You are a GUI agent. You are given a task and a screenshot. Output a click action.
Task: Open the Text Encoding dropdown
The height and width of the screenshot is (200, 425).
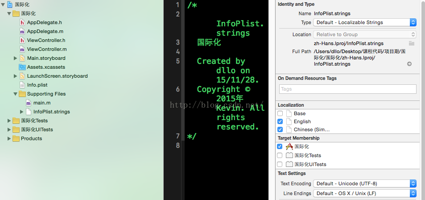364,184
